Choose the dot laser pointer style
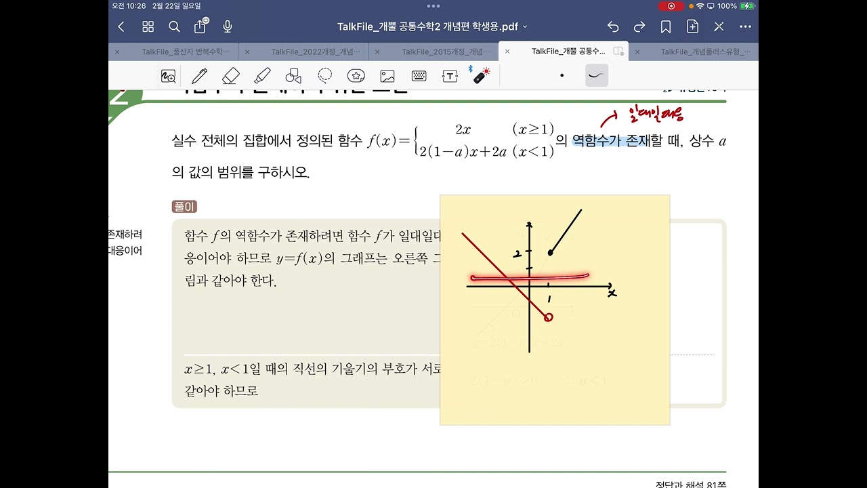 [x=562, y=75]
